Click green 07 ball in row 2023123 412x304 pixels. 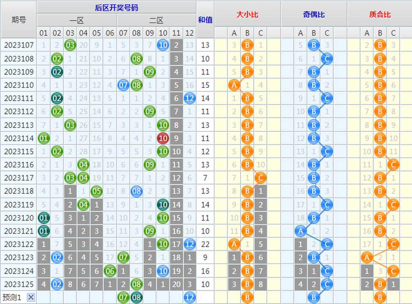coord(123,258)
